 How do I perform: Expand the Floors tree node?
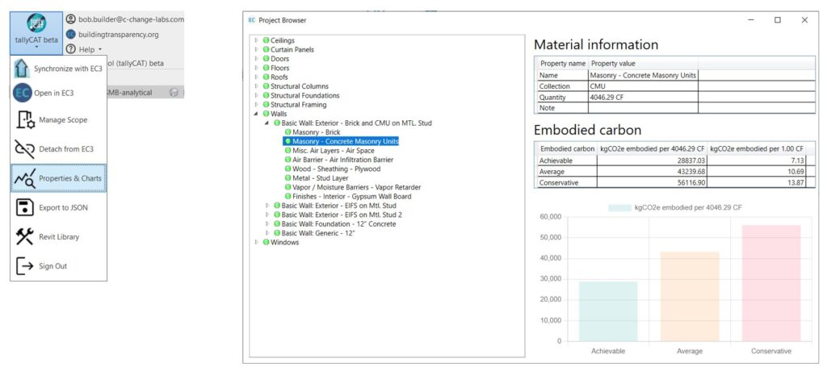click(257, 68)
